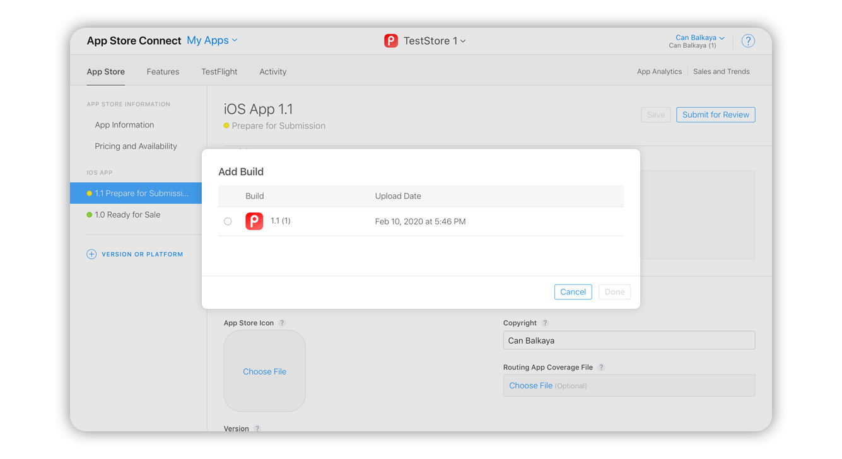The height and width of the screenshot is (459, 842).
Task: Click the TestStore red app icon in header
Action: 391,41
